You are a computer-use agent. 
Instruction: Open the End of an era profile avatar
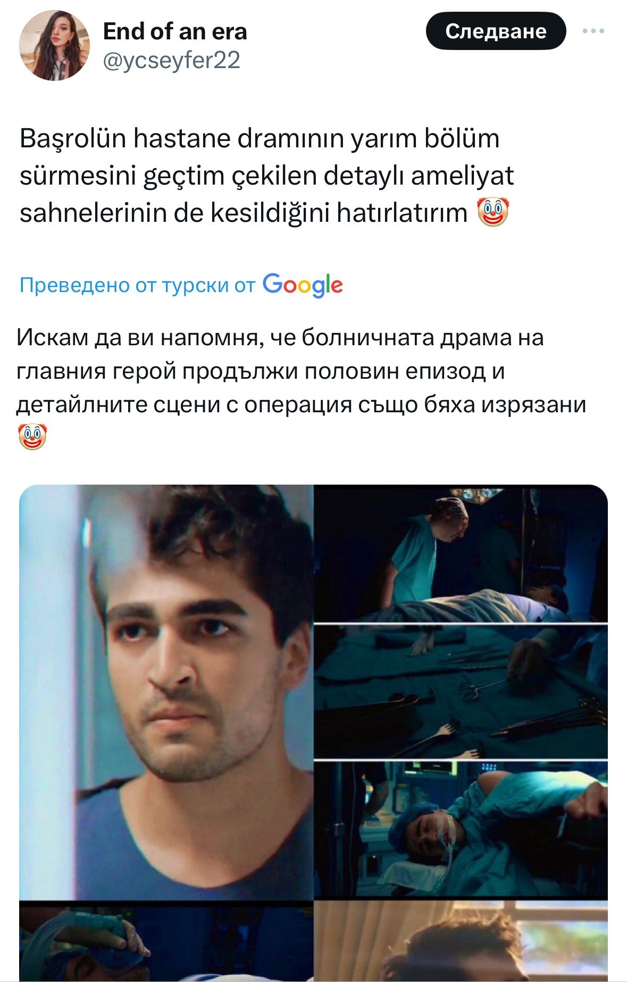(x=54, y=46)
